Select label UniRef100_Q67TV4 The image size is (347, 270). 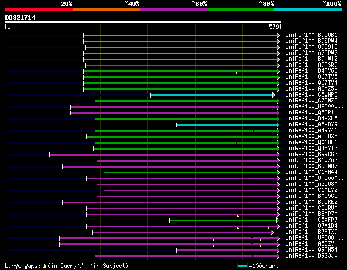[311, 83]
